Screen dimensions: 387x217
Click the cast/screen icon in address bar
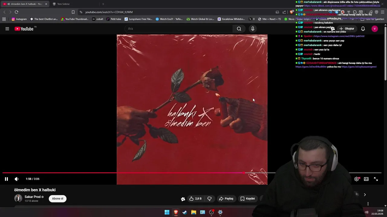pos(277,12)
